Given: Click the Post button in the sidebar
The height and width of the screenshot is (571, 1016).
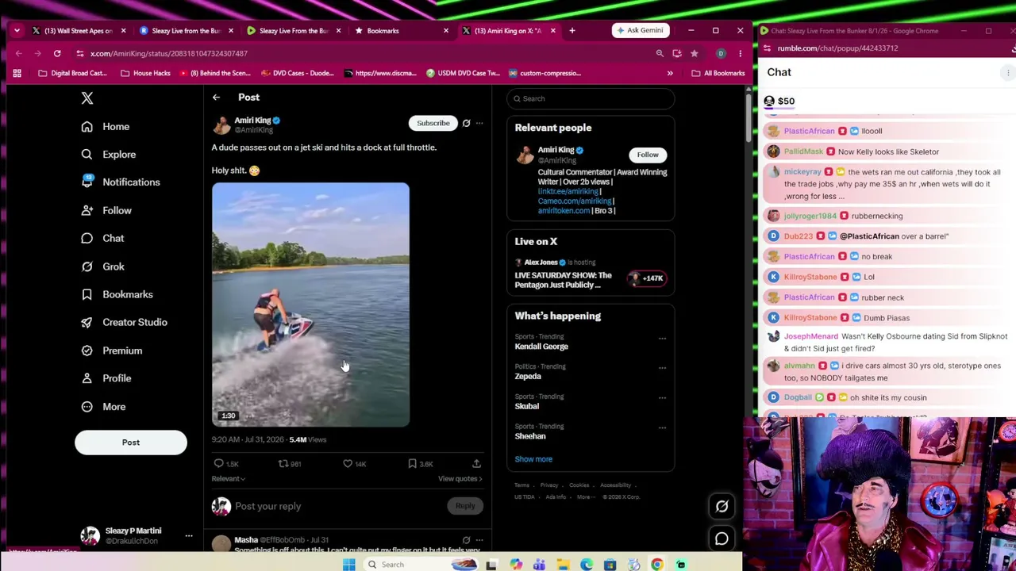Looking at the screenshot, I should click(131, 443).
